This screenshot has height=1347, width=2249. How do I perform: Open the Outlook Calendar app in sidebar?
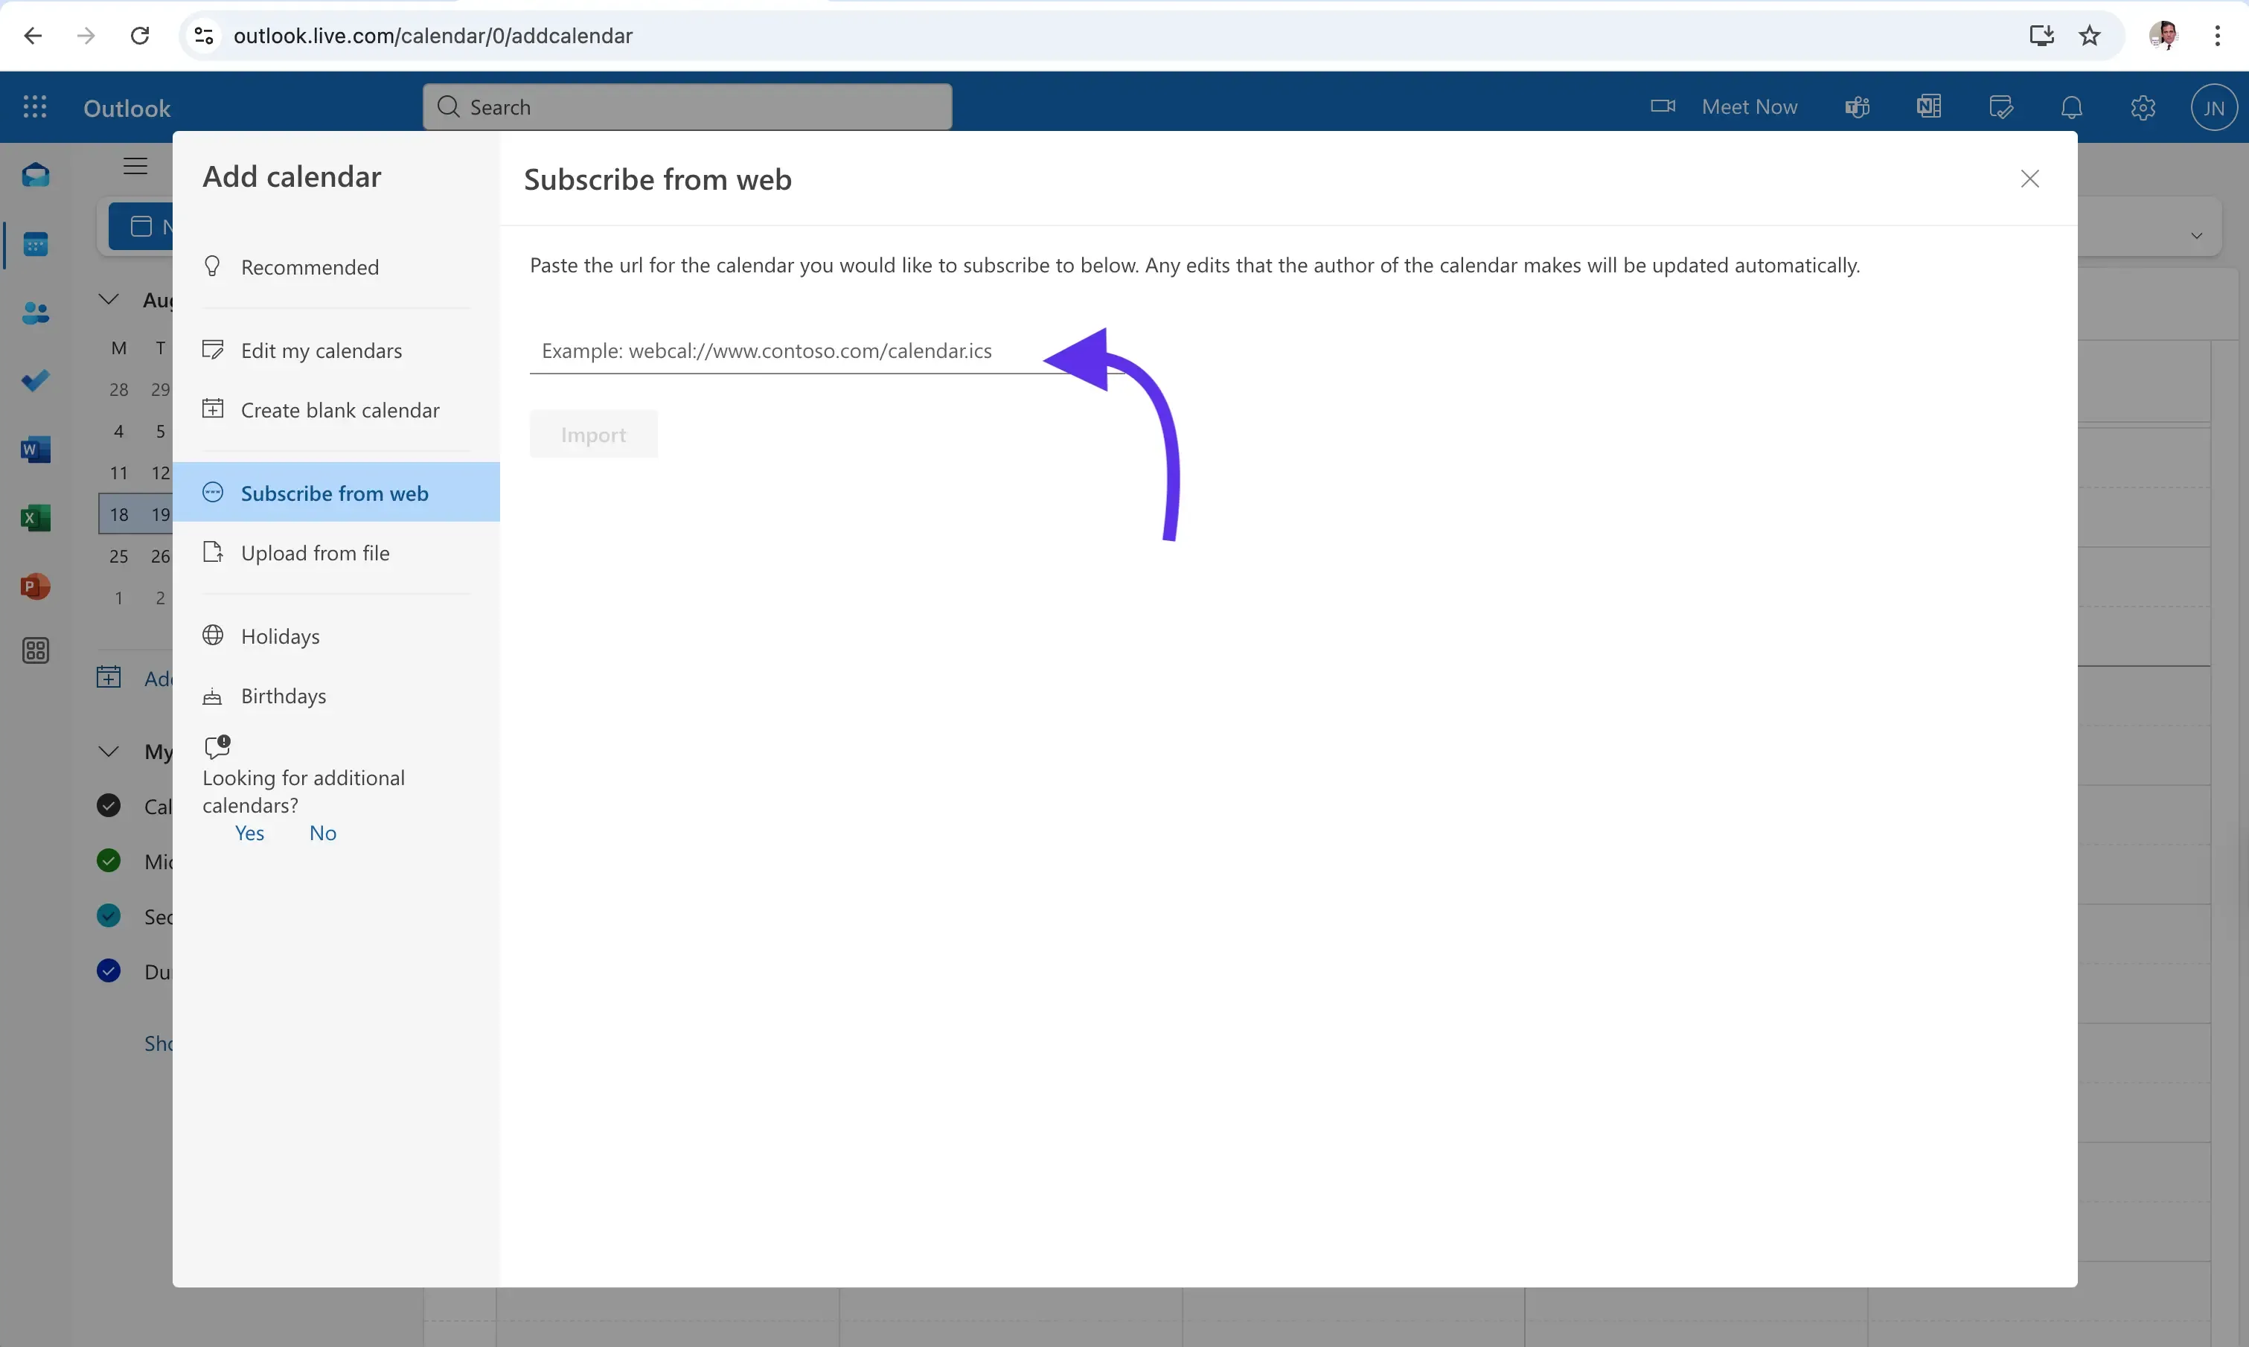pyautogui.click(x=36, y=243)
